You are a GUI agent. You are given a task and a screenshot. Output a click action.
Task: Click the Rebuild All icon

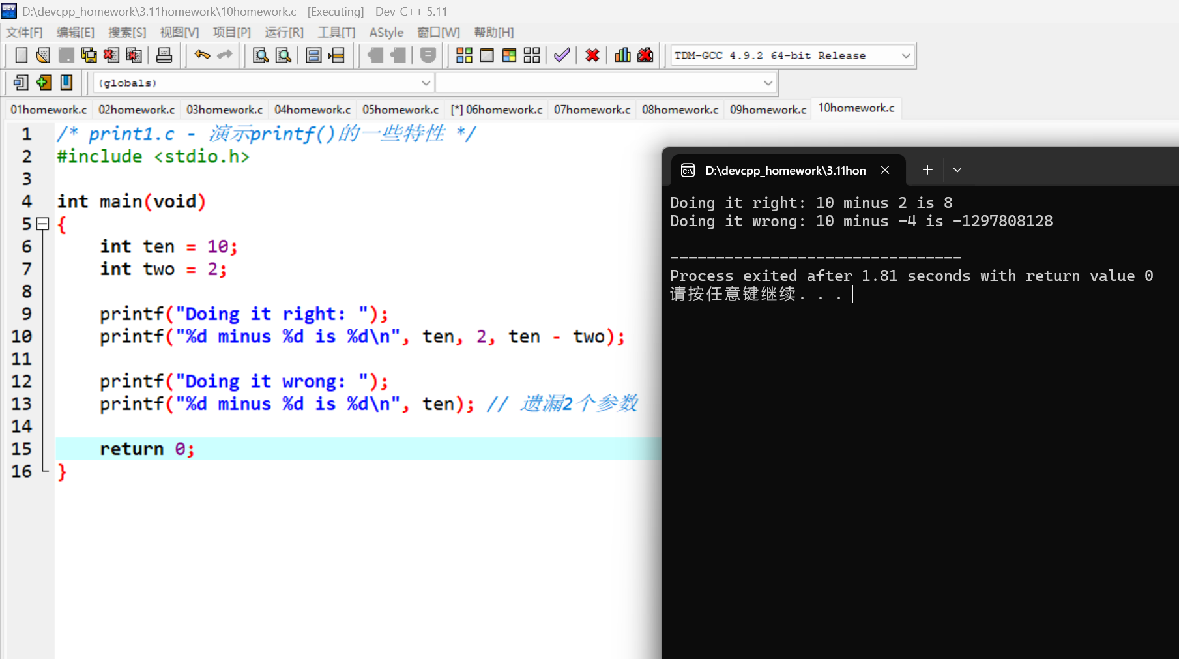click(x=532, y=55)
